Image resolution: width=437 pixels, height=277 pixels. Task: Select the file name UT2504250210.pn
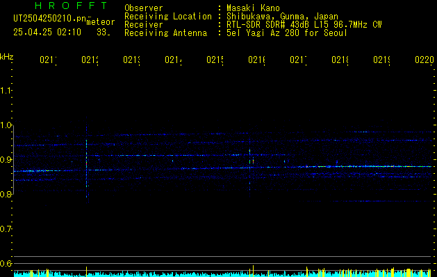coord(50,19)
